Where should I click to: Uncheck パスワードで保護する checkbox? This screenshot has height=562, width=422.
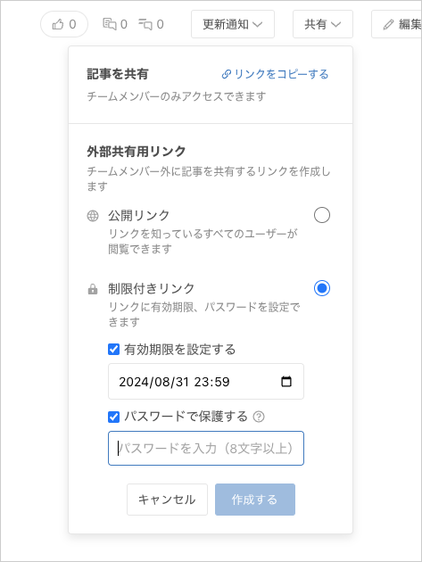[x=113, y=417]
